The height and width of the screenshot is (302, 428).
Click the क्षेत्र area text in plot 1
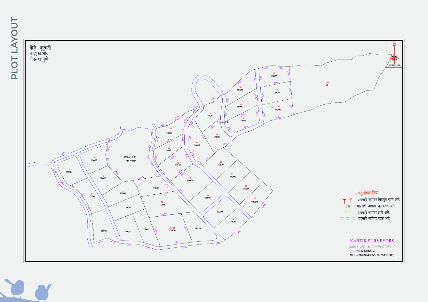[131, 161]
